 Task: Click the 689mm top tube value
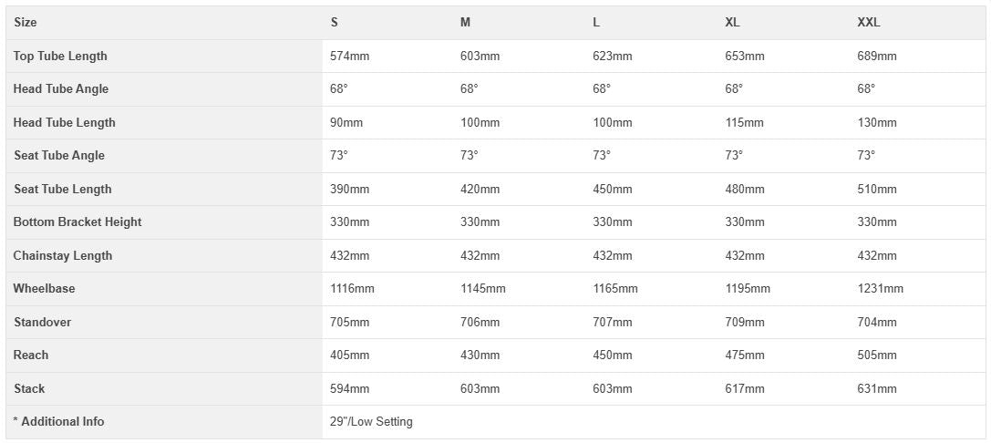click(877, 56)
